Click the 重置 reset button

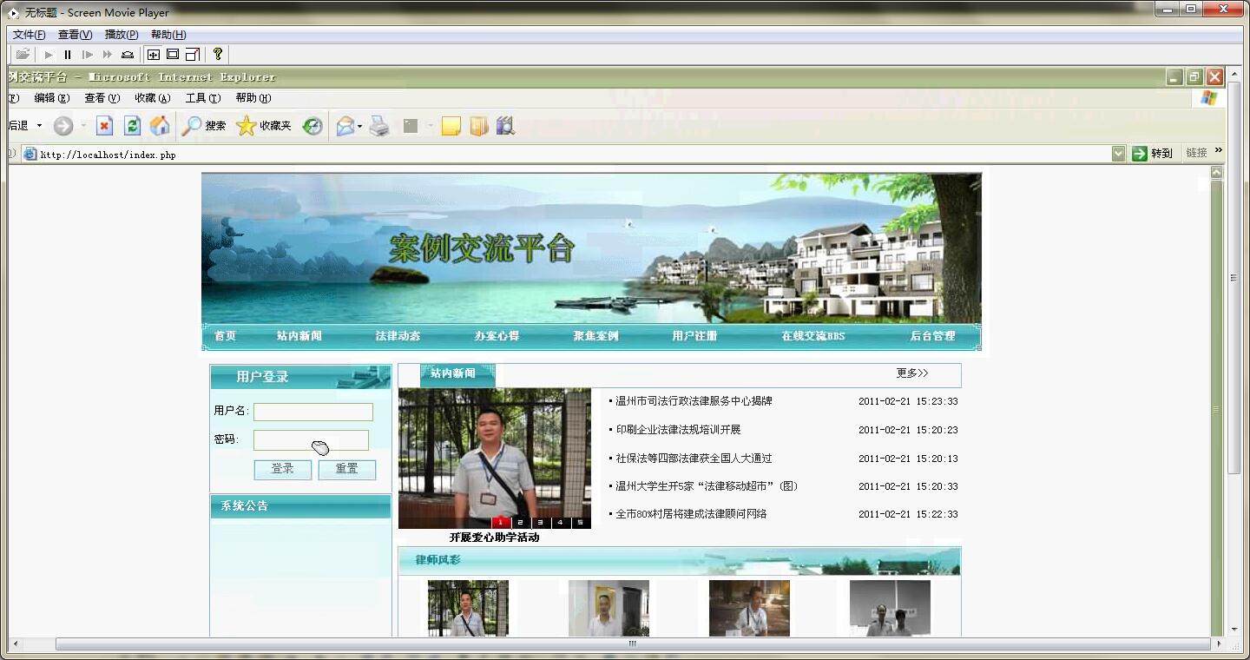(346, 469)
